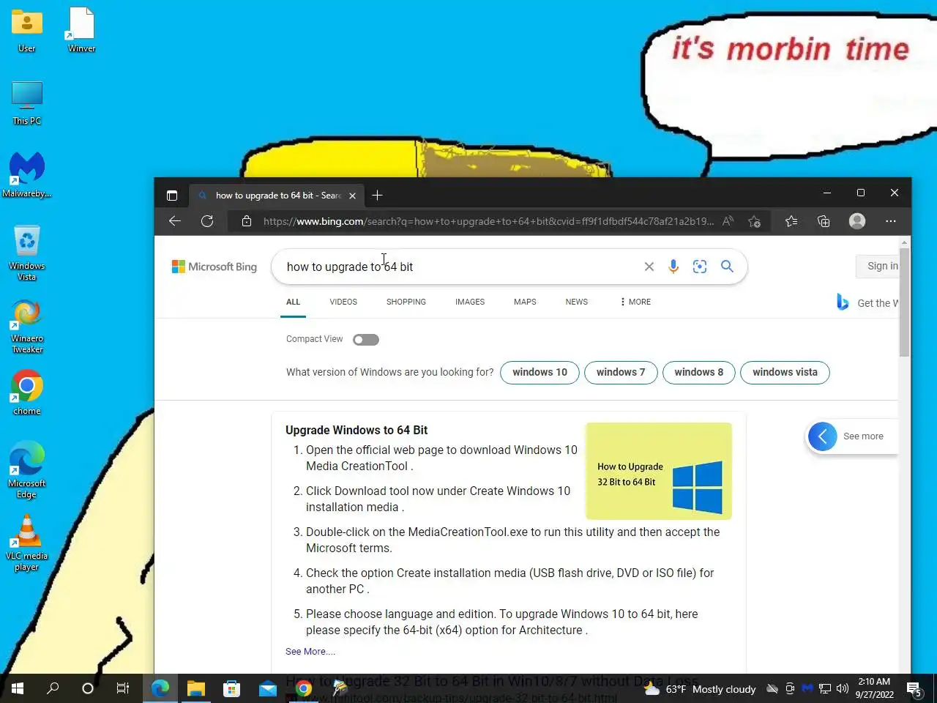This screenshot has height=703, width=937.
Task: Open the volume speaker tray icon
Action: tap(843, 688)
